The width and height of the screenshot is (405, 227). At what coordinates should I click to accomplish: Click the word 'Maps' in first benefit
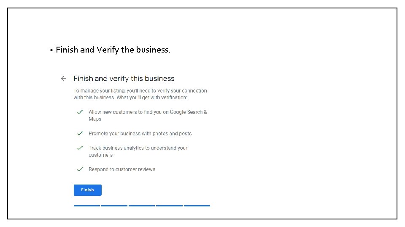[x=95, y=119]
